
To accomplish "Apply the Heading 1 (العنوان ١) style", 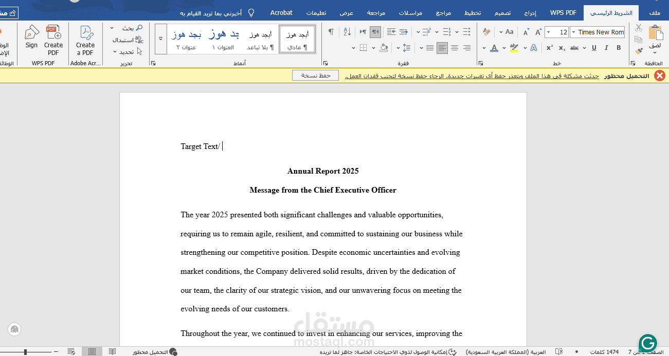I will coord(223,39).
